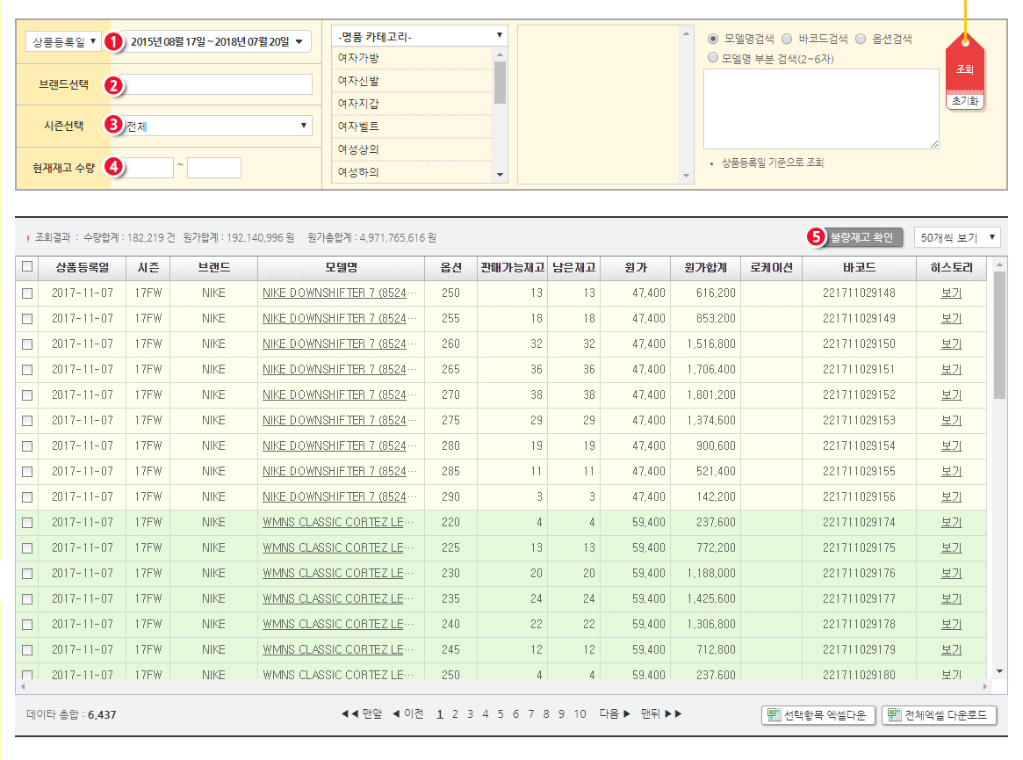The width and height of the screenshot is (1023, 760).
Task: Open NIKE DOWNSHIFTER 7 option 290 link
Action: (x=339, y=497)
